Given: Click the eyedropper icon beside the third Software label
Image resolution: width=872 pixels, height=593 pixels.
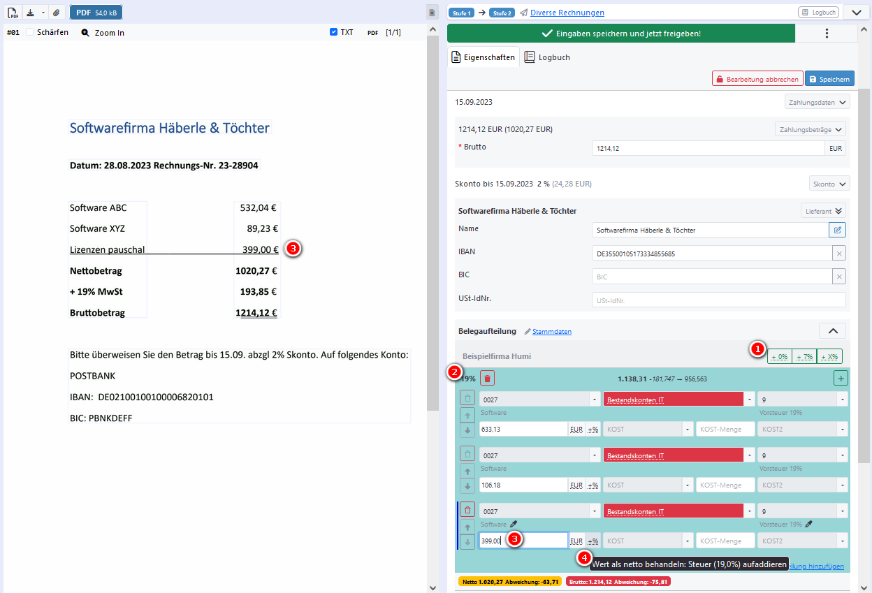Looking at the screenshot, I should pos(514,524).
